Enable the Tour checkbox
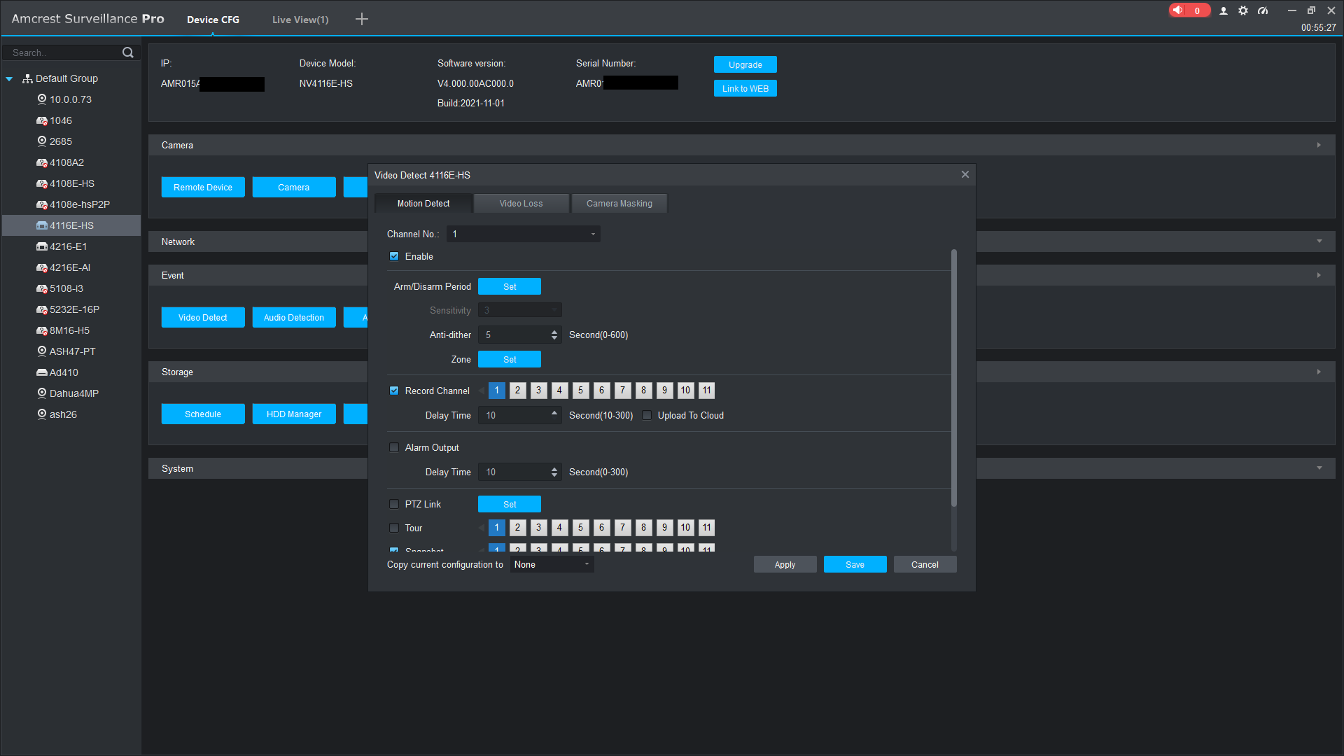 [x=394, y=528]
